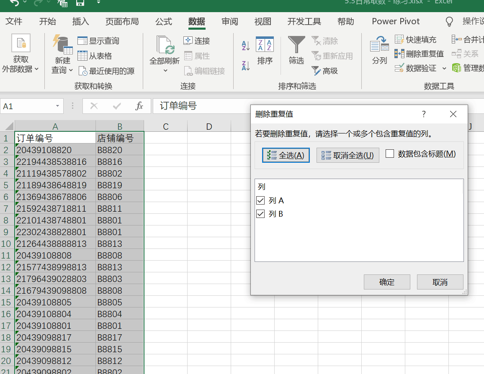Image resolution: width=484 pixels, height=374 pixels.
Task: Expand the New Query (新建查询) dropdown arrow
Action: point(71,70)
